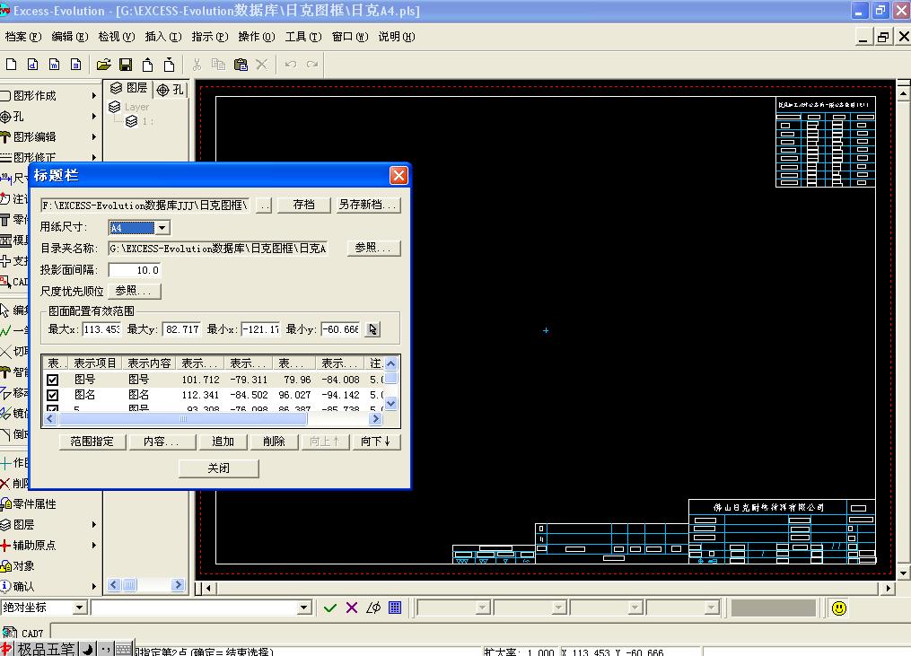Click the file path browse button
The height and width of the screenshot is (656, 911).
pyautogui.click(x=265, y=205)
